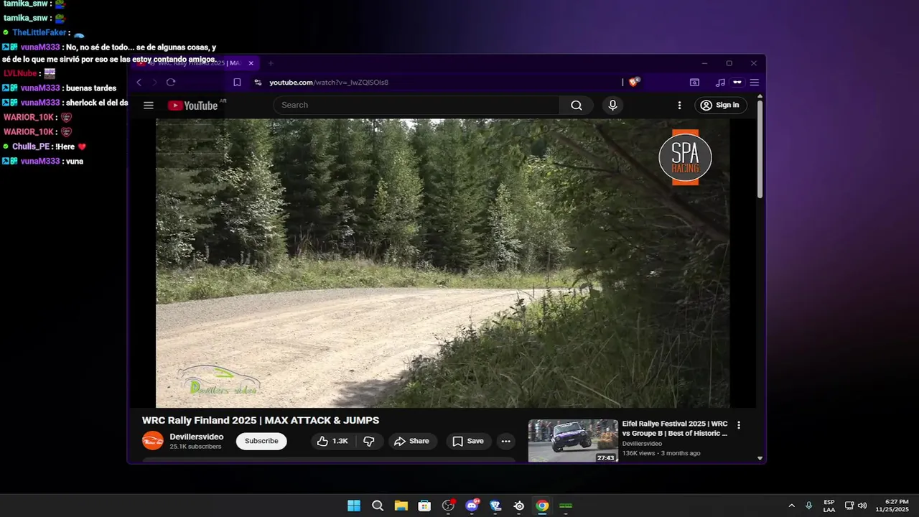919x517 pixels.
Task: Open the volume speaker tray icon
Action: [862, 506]
